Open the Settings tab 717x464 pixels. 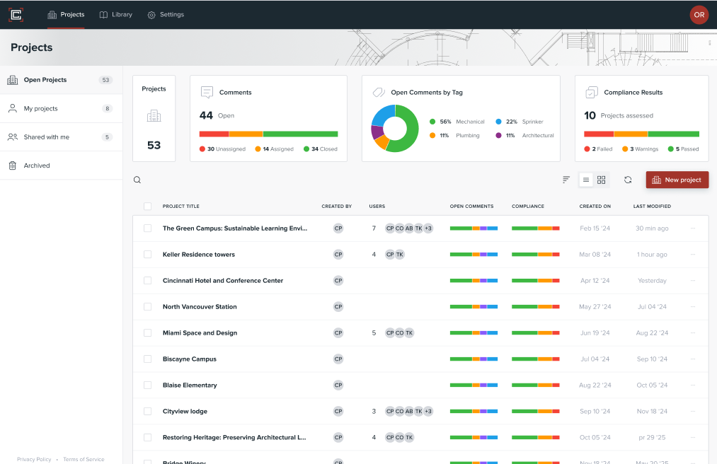pyautogui.click(x=166, y=15)
